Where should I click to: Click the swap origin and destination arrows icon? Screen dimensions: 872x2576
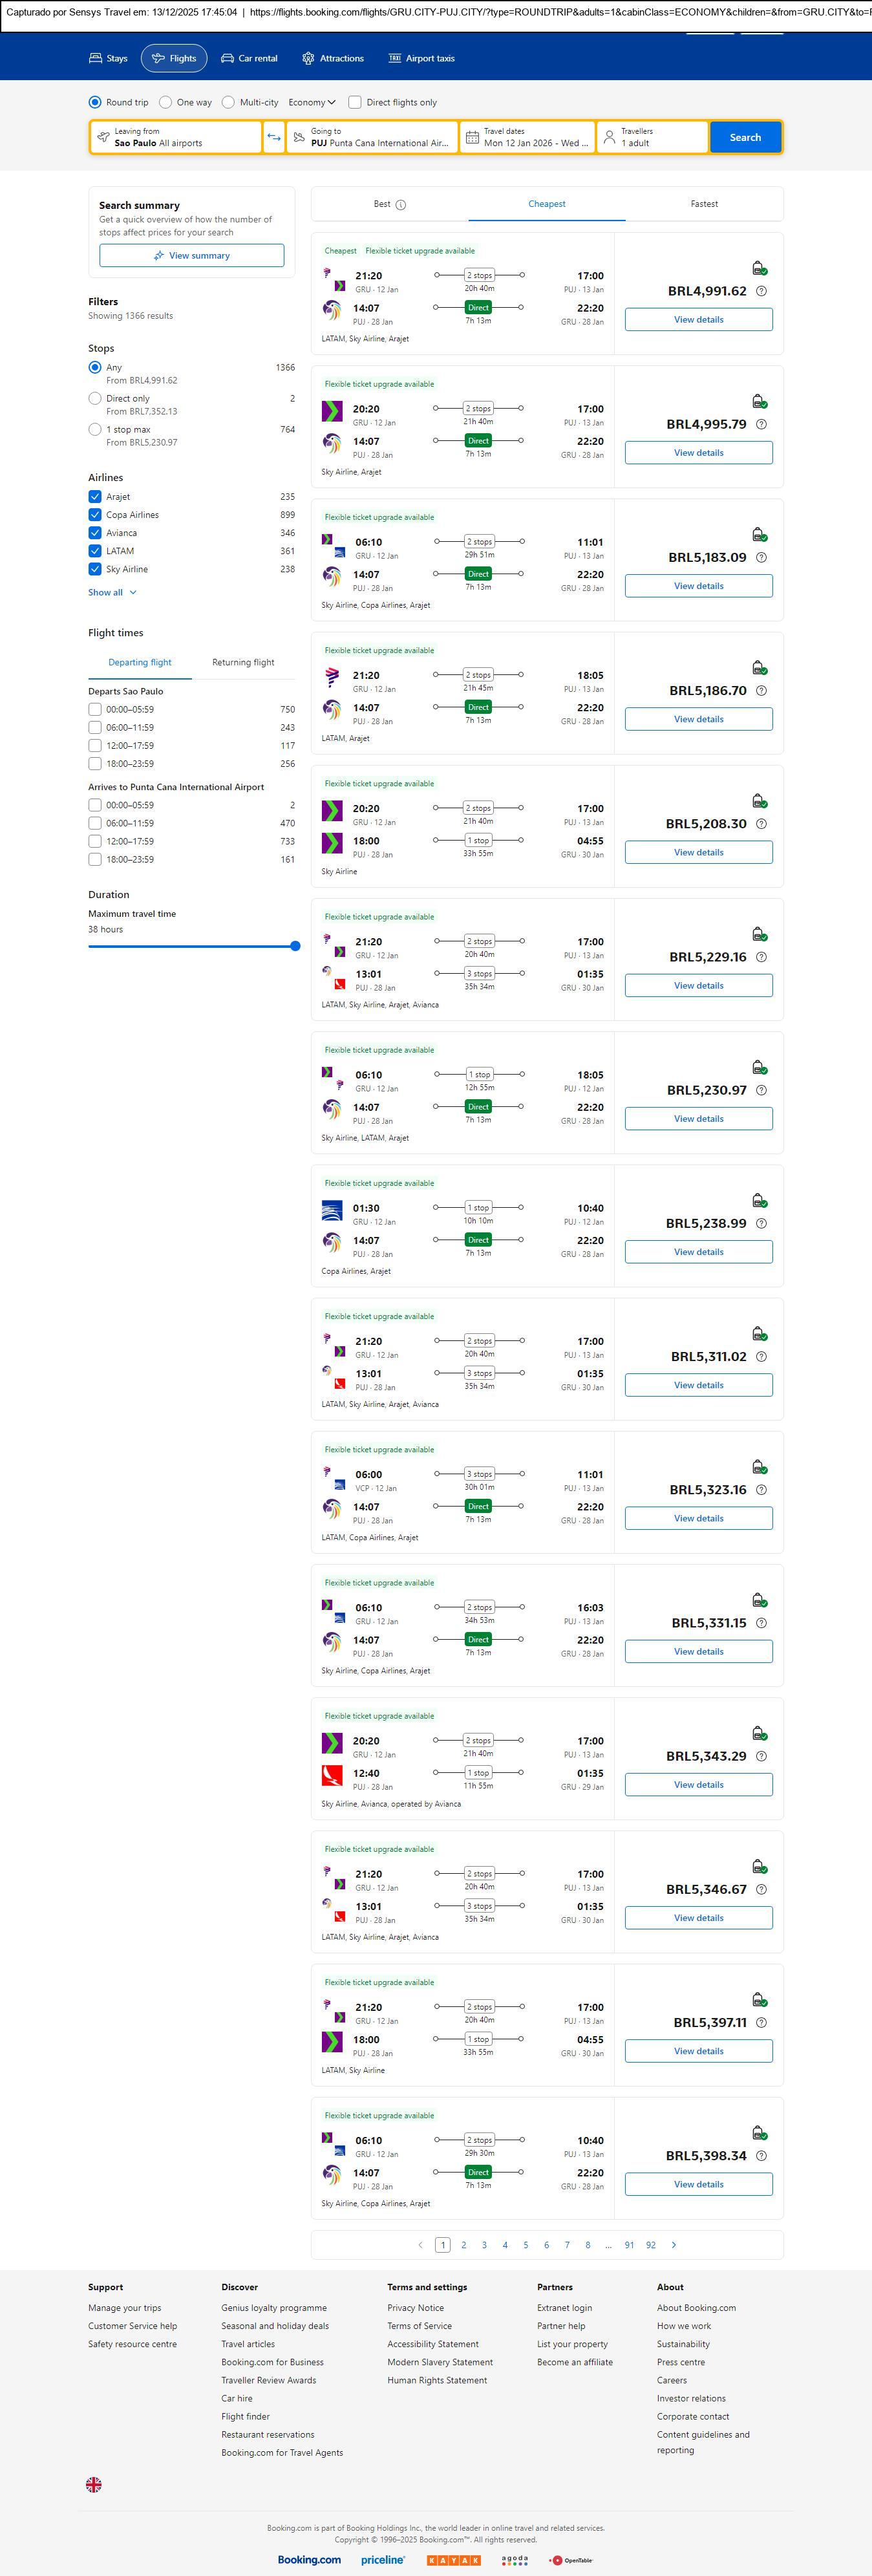[x=274, y=137]
